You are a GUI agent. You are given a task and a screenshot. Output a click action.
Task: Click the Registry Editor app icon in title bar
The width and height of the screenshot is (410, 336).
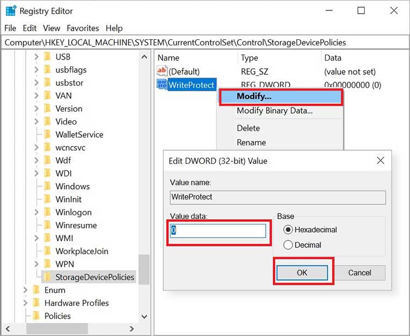click(x=11, y=11)
